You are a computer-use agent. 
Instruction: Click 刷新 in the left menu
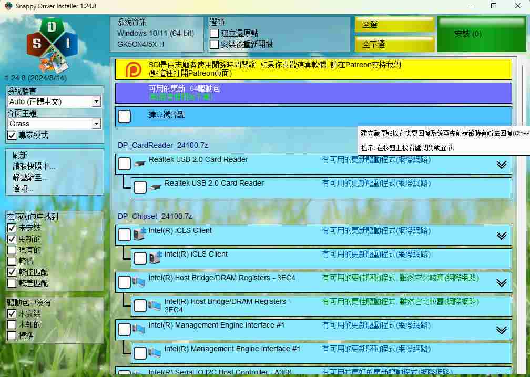tap(20, 155)
